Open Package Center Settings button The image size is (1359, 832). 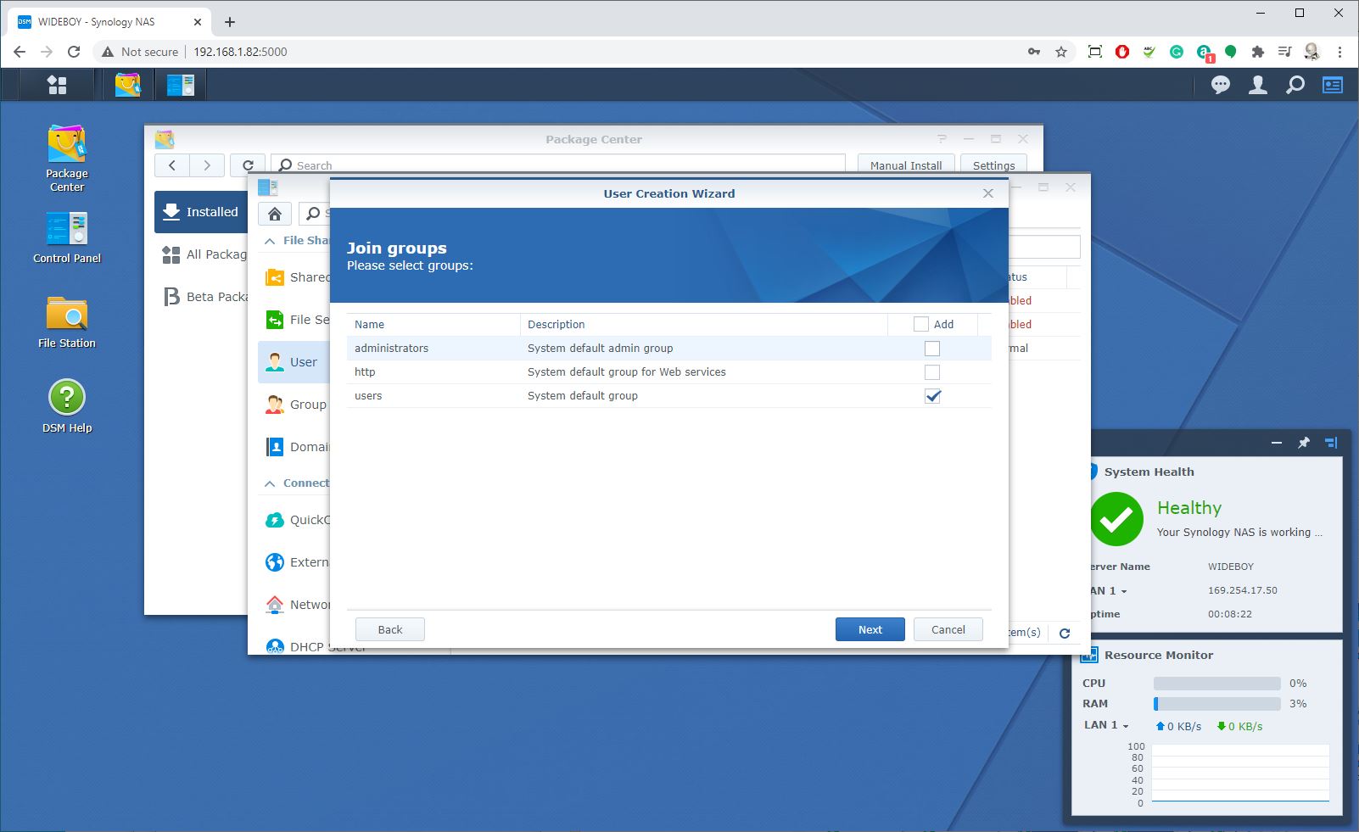tap(993, 165)
